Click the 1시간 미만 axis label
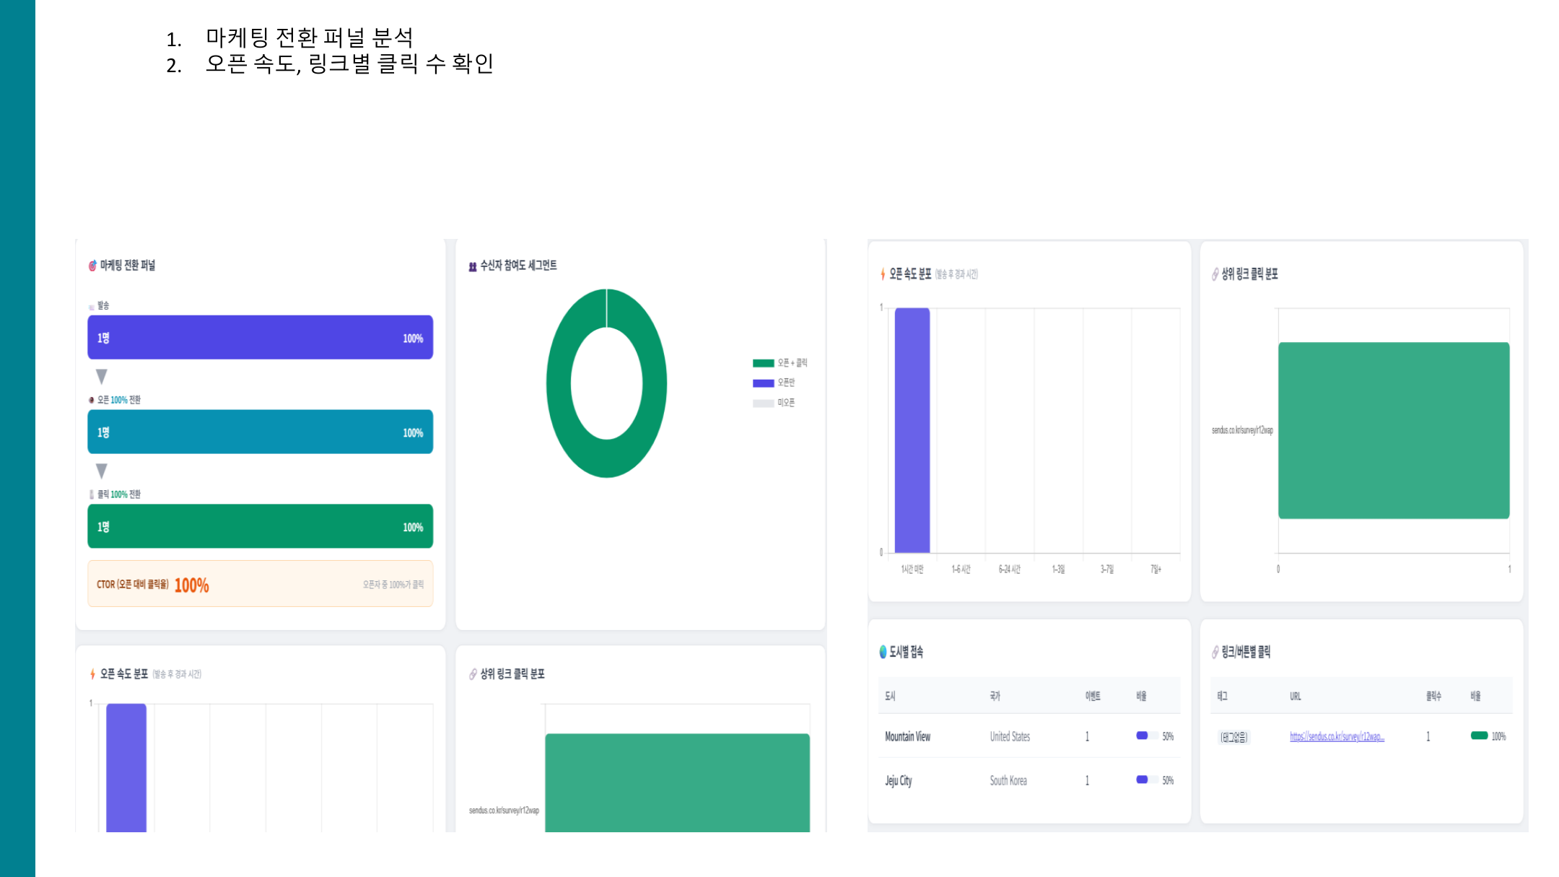Viewport: 1559px width, 877px height. [912, 570]
